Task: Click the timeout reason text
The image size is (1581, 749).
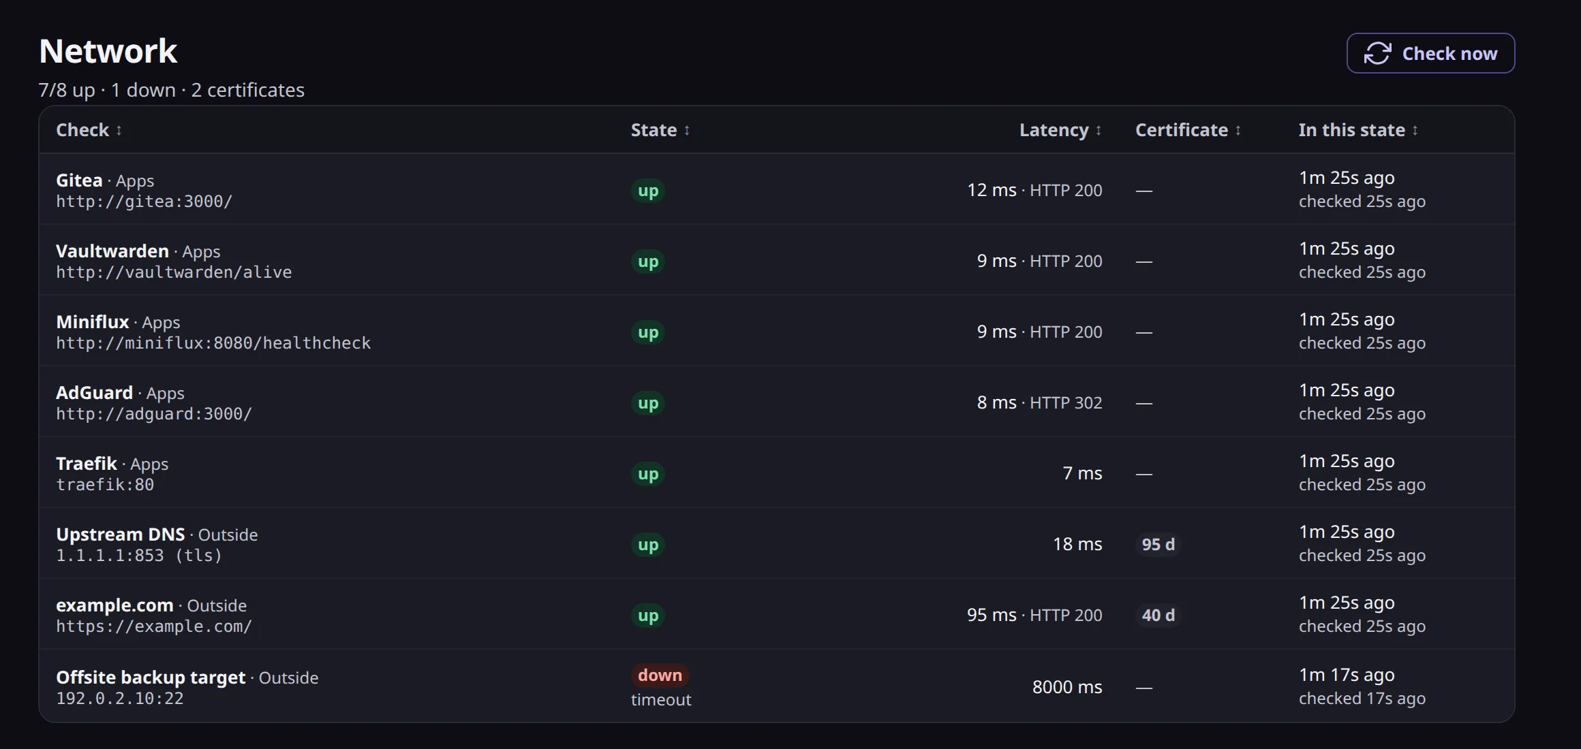Action: [x=661, y=700]
